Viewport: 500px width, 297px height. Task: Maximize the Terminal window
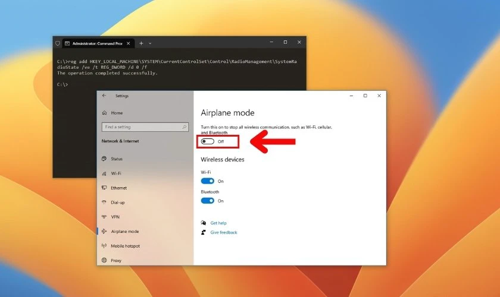tap(285, 42)
